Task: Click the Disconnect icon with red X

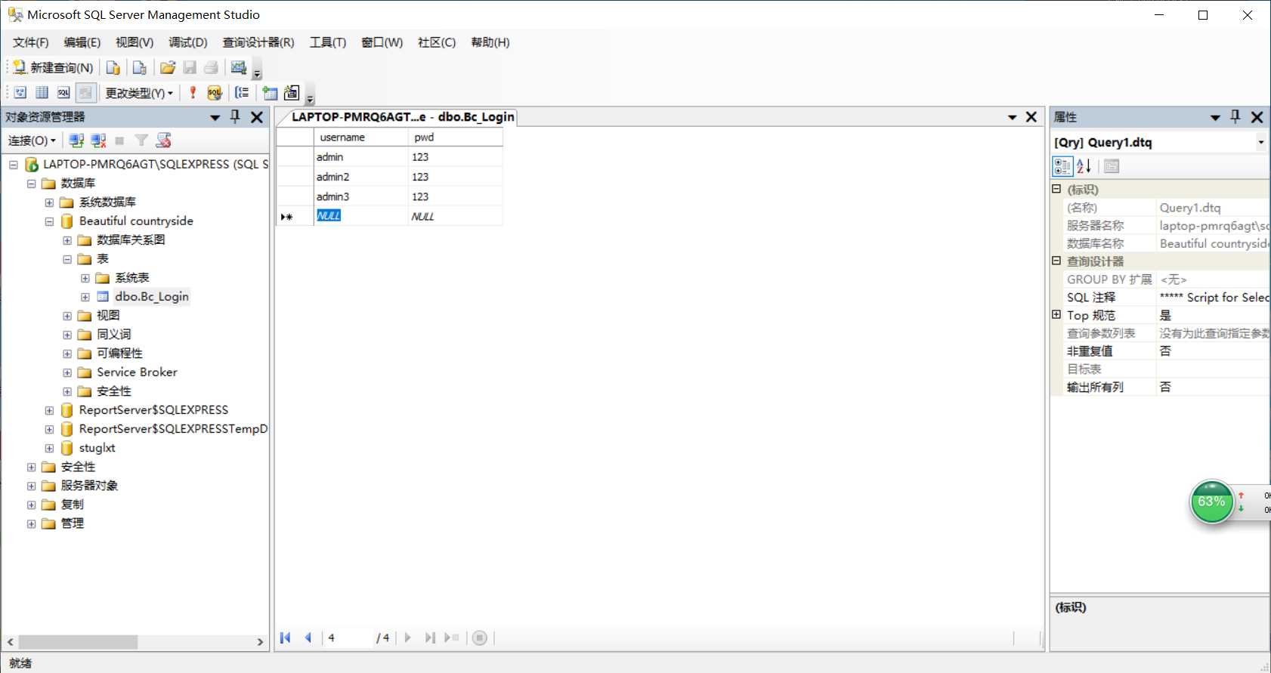Action: [x=98, y=140]
